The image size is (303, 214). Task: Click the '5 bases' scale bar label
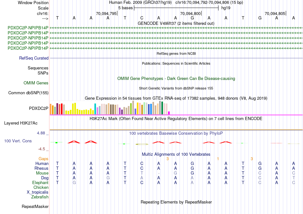[126, 8]
